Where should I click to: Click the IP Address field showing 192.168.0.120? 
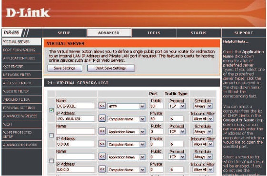tap(75, 119)
